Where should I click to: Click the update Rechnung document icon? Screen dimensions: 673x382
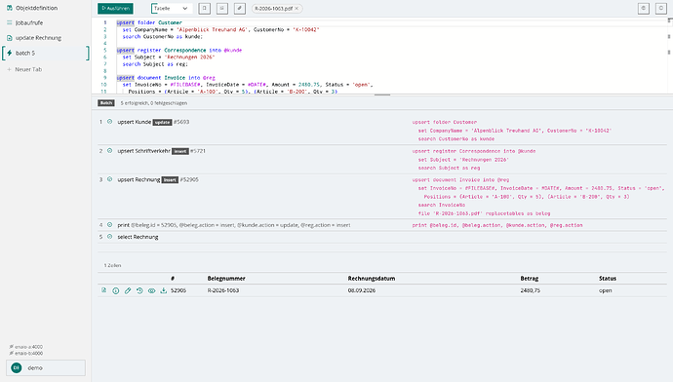click(10, 38)
